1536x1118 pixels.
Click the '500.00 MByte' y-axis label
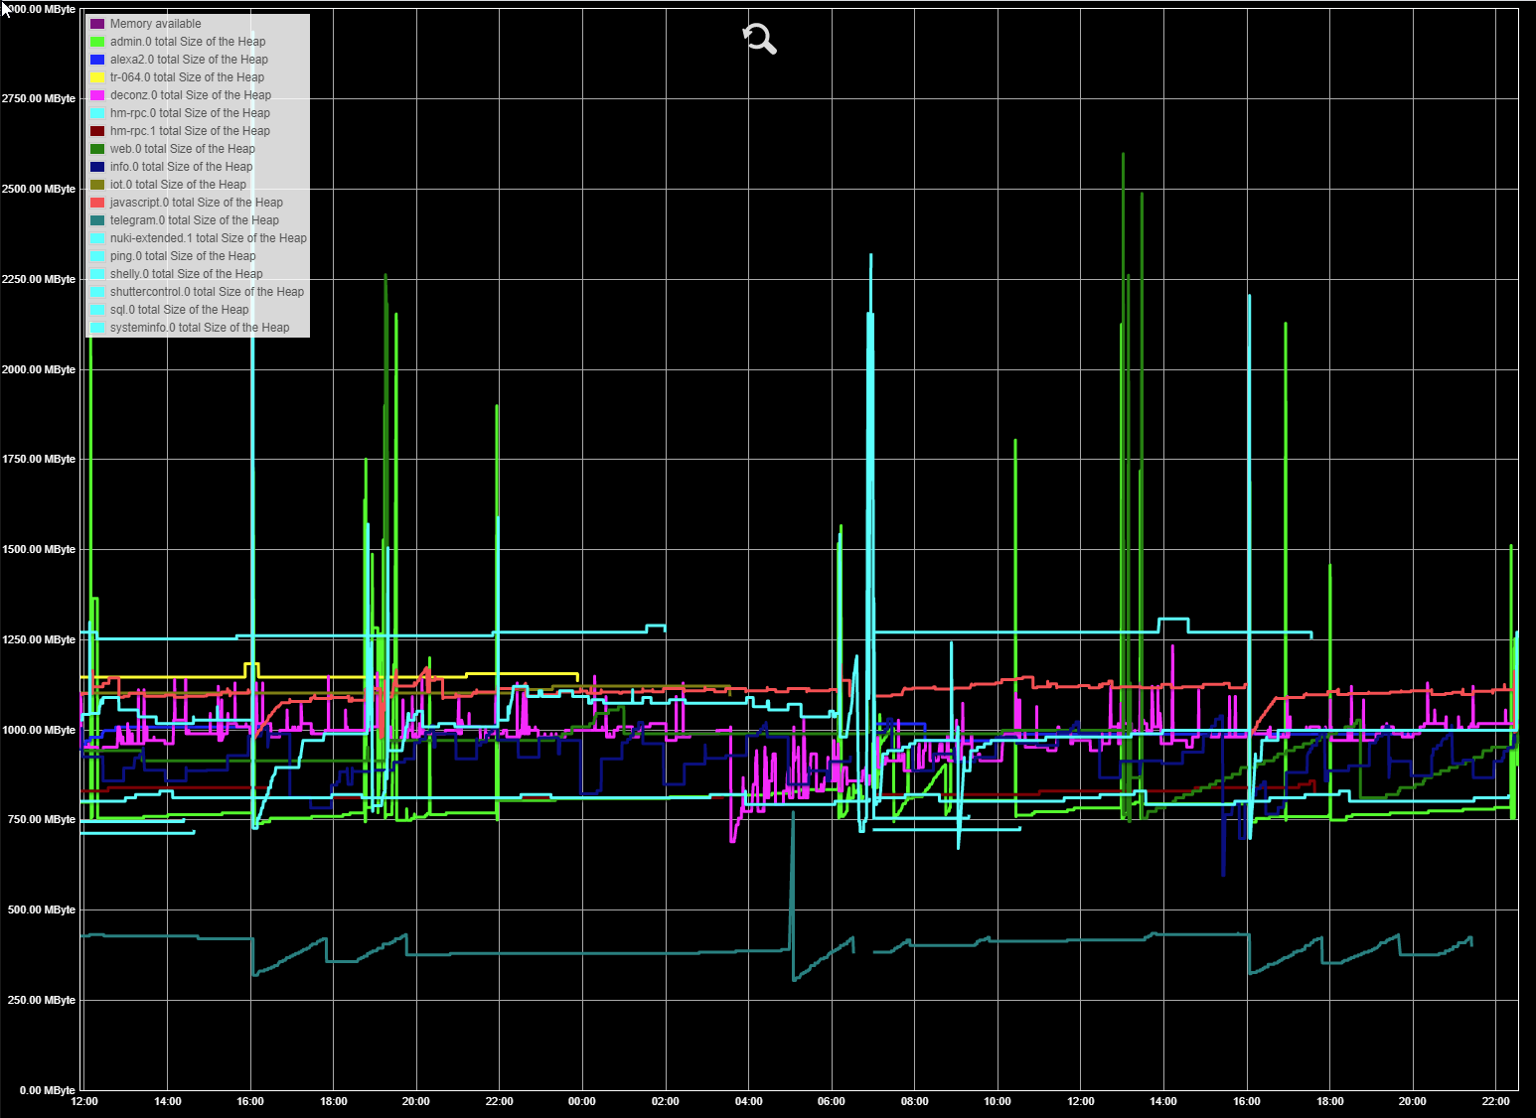tap(42, 909)
